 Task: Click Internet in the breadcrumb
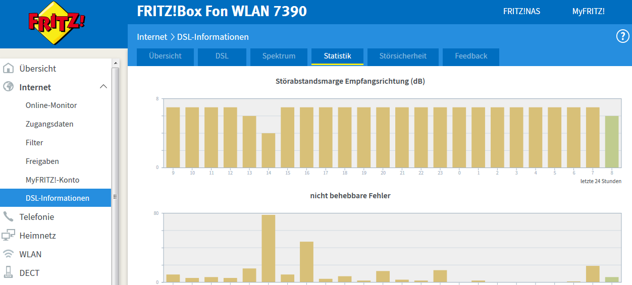(152, 37)
